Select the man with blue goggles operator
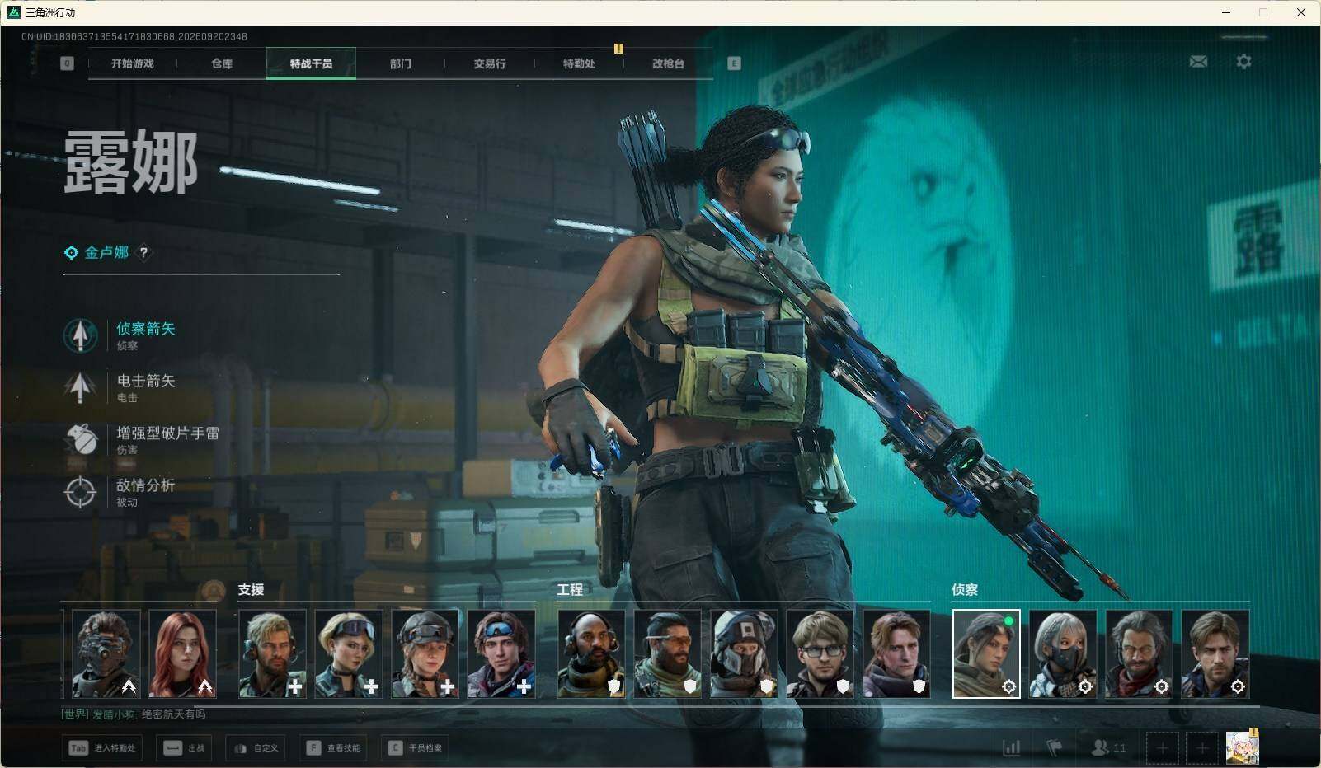Screen dimensions: 1321x768 tap(501, 654)
